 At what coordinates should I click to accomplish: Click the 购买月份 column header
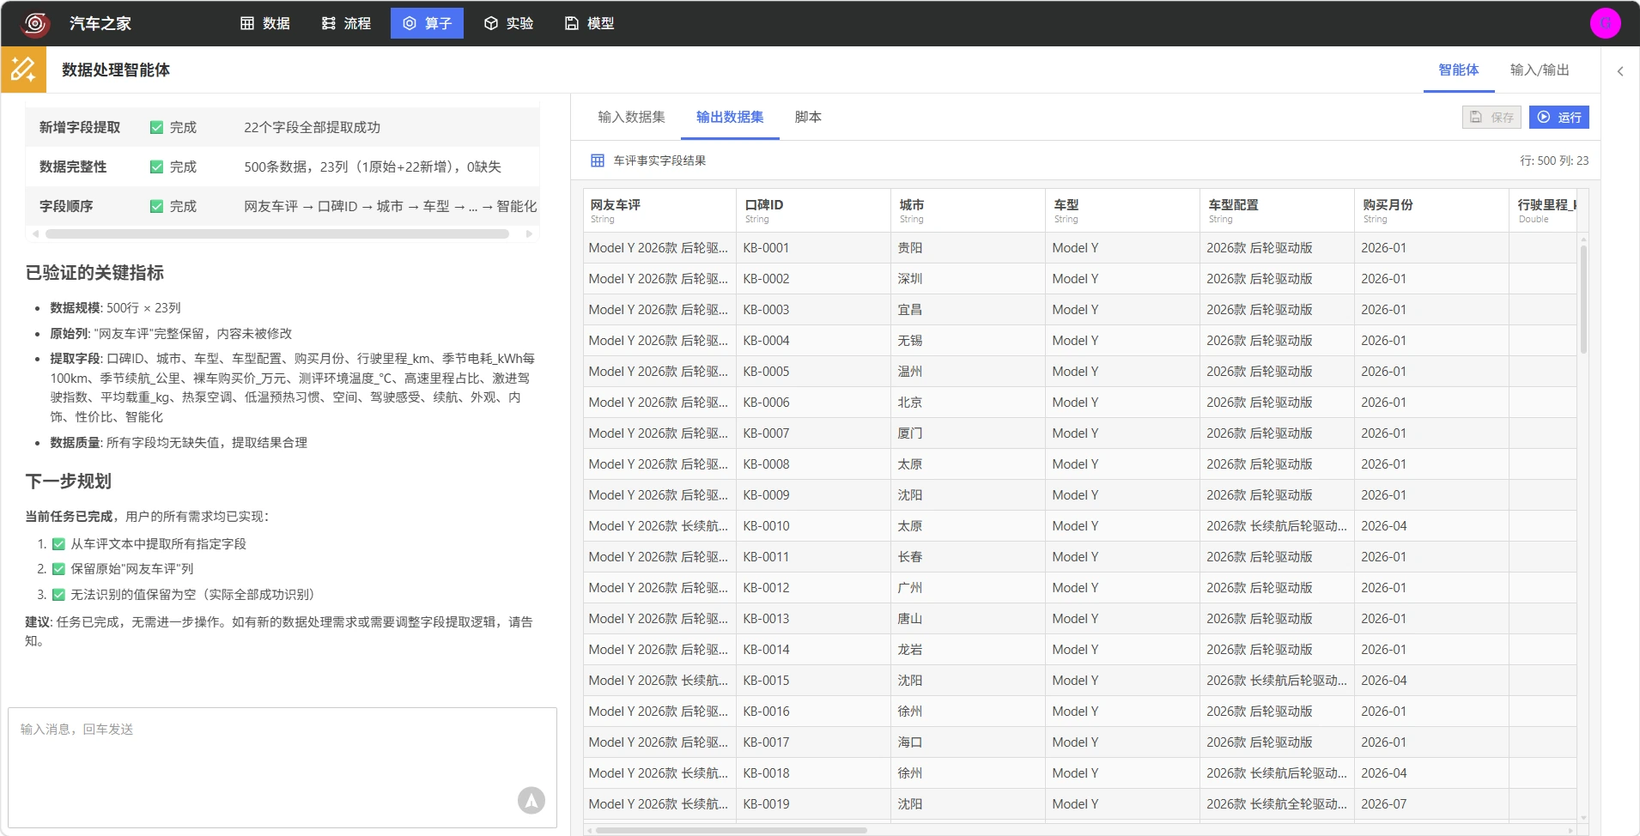coord(1432,210)
